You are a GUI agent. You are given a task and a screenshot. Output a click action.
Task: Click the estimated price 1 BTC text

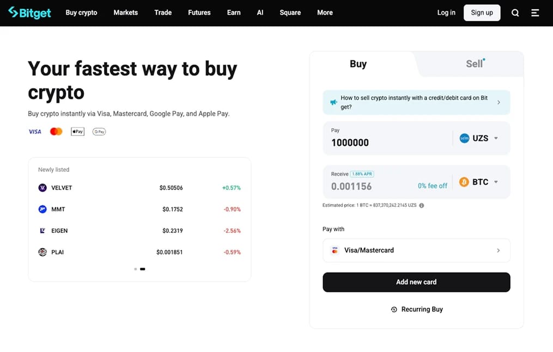tap(369, 205)
